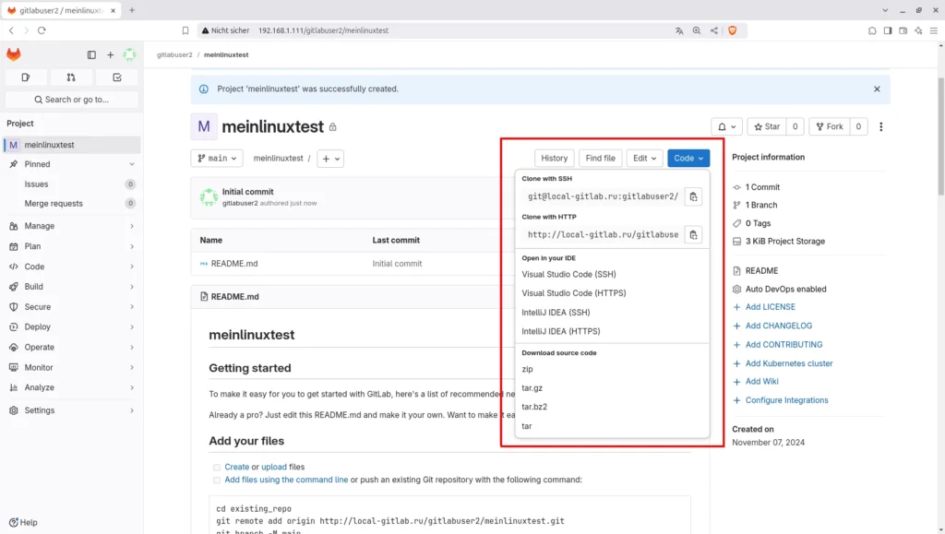Expand the Manage sidebar section
Screen dimensions: 945x534
71,226
